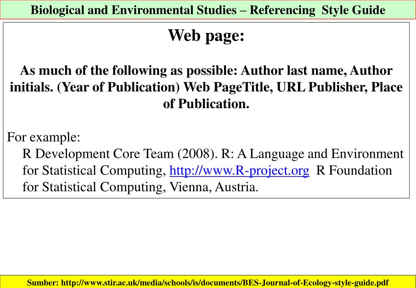416x288 pixels.
Task: Click the 'For example:' label
Action: 44,137
